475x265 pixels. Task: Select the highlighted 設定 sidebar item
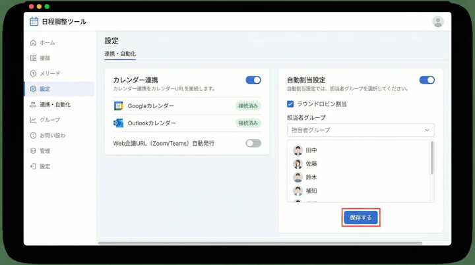[59, 89]
